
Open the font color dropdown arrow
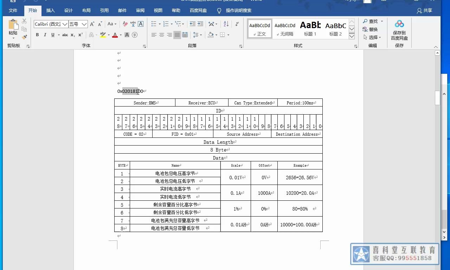coord(120,35)
